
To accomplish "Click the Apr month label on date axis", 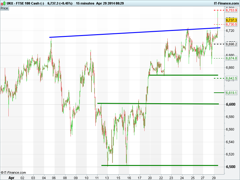I will [11, 178].
